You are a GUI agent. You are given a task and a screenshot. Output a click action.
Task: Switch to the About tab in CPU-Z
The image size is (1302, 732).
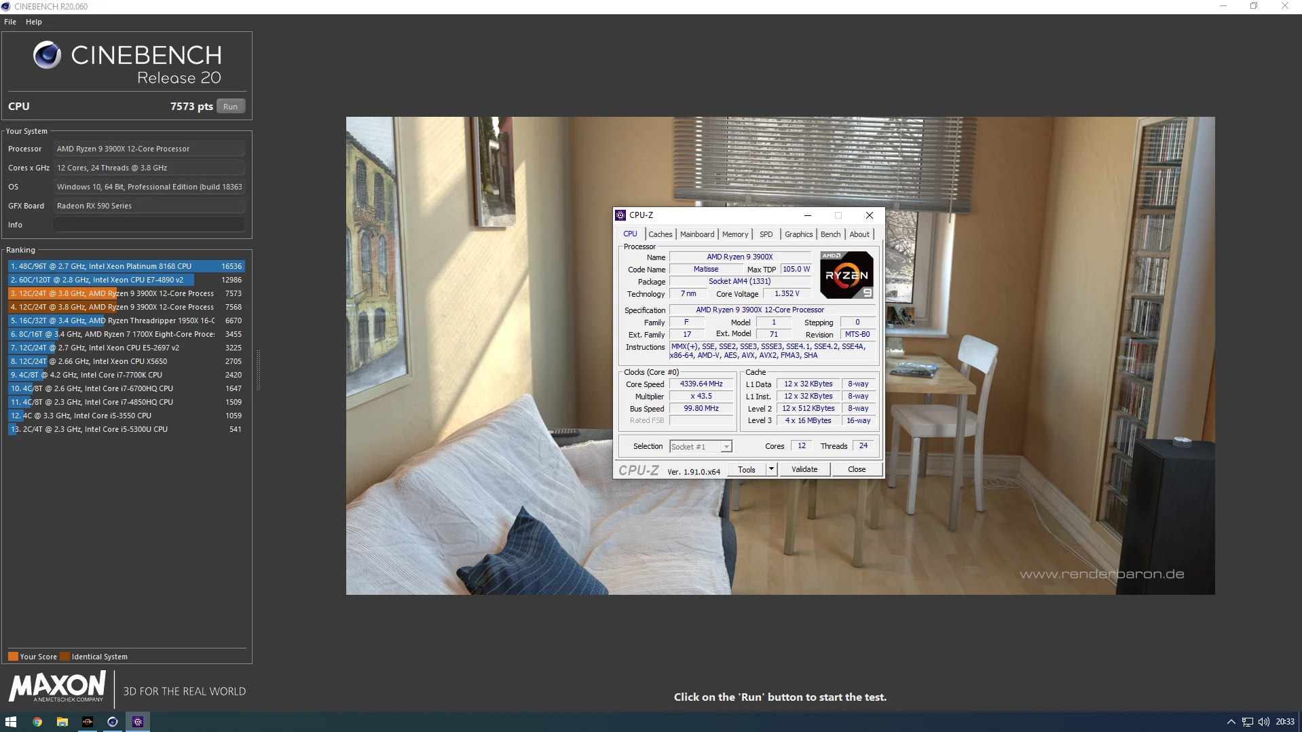coord(859,234)
